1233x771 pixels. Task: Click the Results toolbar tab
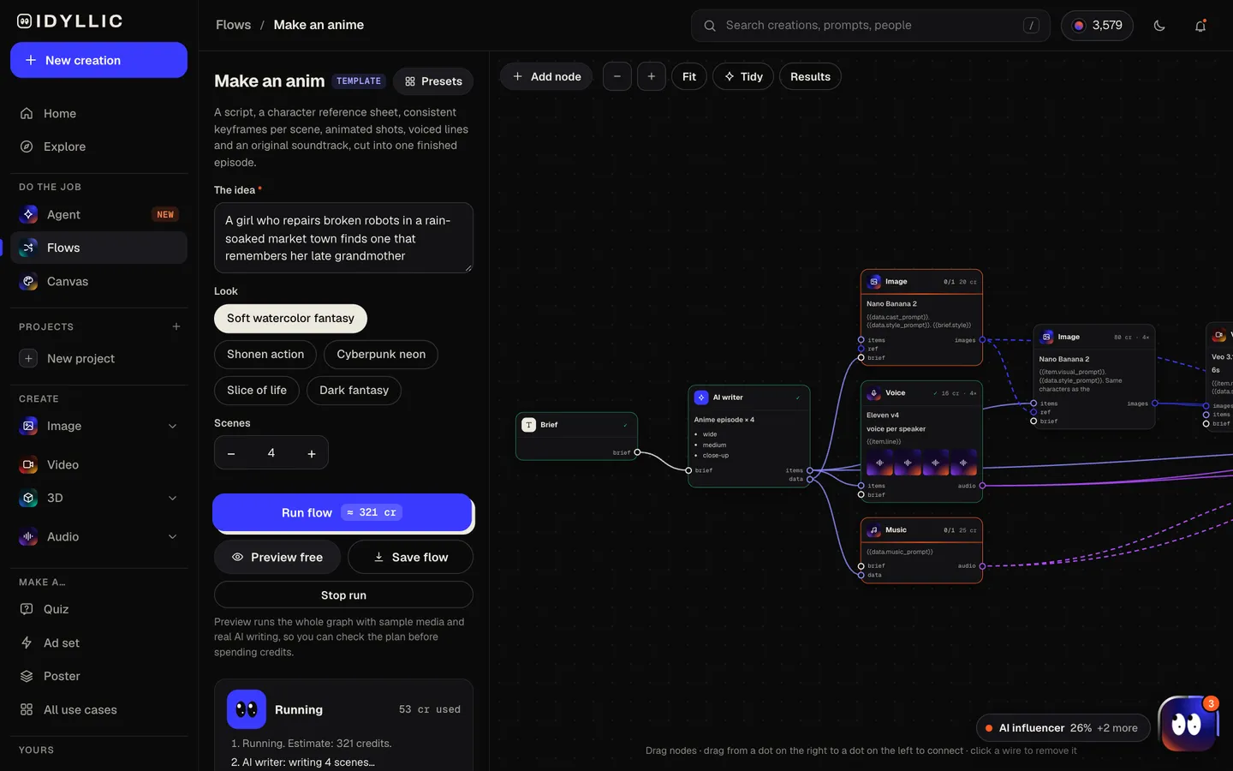[x=810, y=76]
